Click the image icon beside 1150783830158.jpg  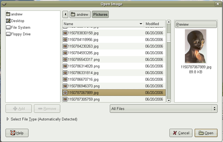click(x=65, y=33)
